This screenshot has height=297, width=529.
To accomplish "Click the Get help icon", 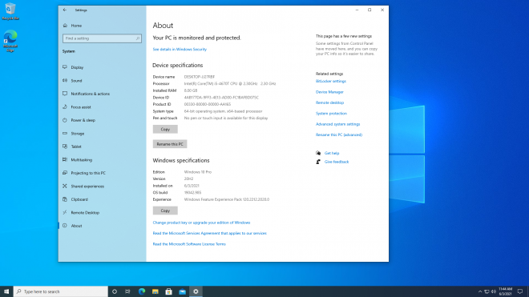I will tap(318, 153).
